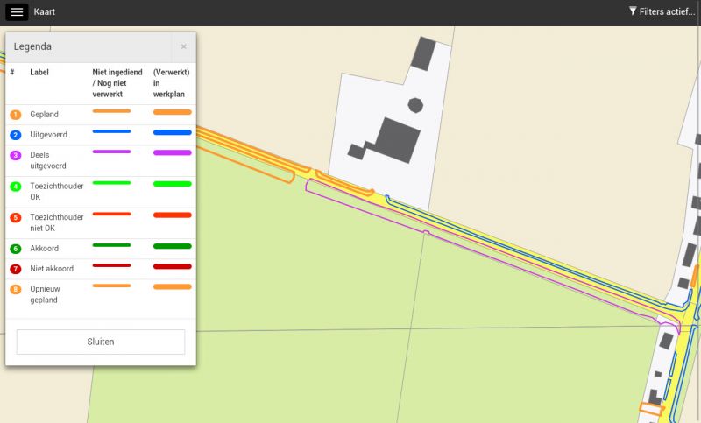Image resolution: width=701 pixels, height=423 pixels.
Task: Click the Toezichthouder niet OK label
Action: pyautogui.click(x=57, y=222)
